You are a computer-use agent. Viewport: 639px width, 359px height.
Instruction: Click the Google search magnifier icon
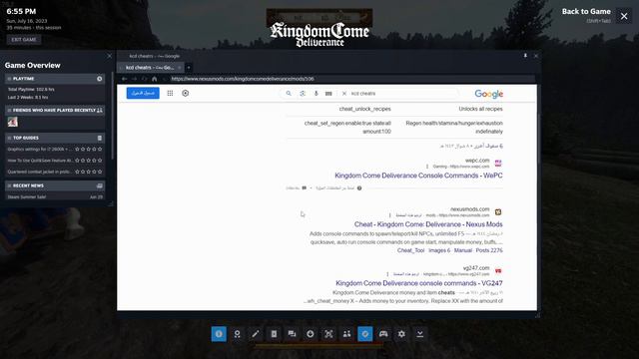point(289,94)
